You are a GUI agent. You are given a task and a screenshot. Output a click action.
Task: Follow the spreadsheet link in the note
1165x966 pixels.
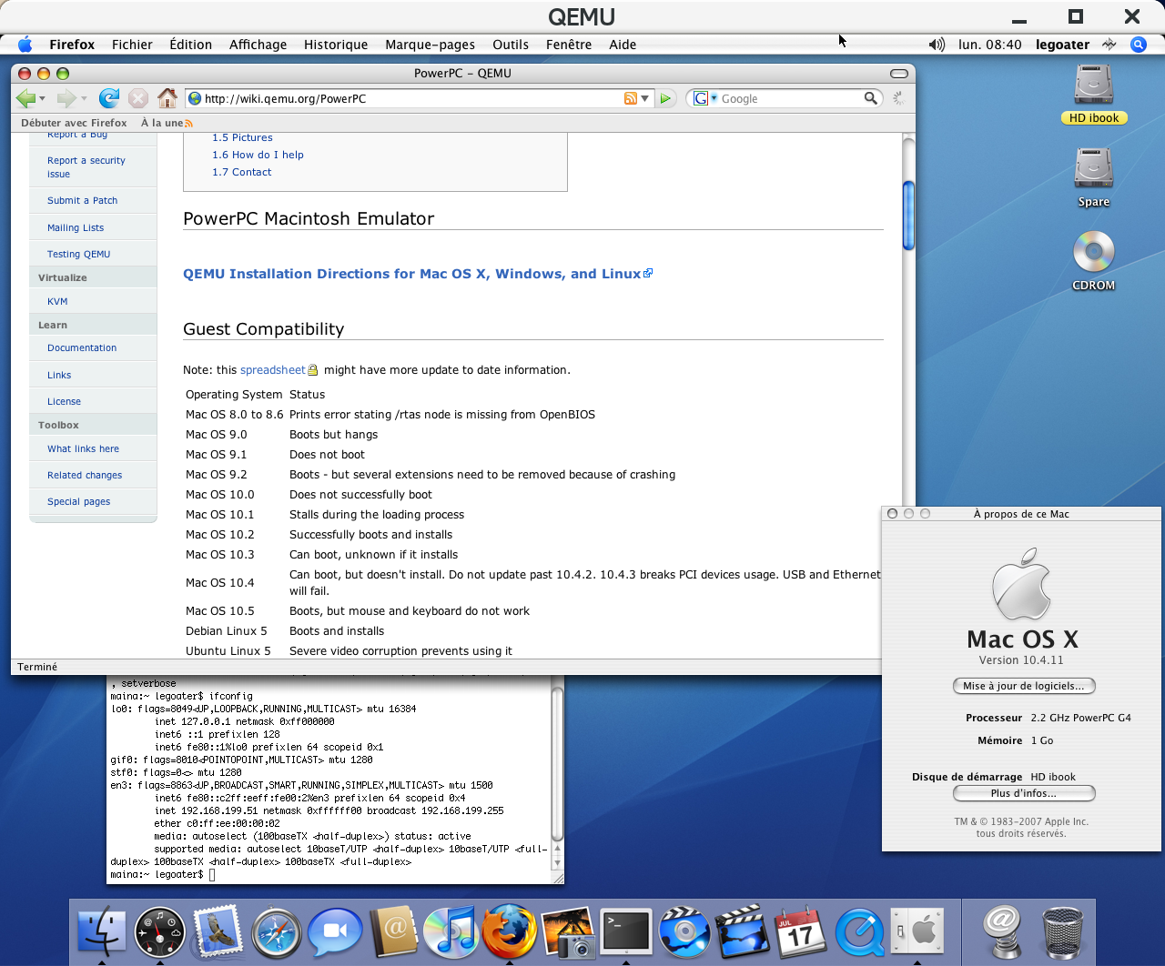click(273, 370)
